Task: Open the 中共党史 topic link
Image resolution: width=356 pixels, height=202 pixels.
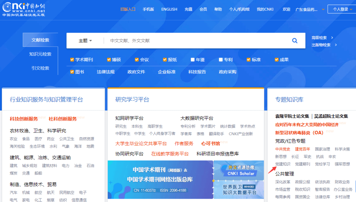Action: click(283, 149)
